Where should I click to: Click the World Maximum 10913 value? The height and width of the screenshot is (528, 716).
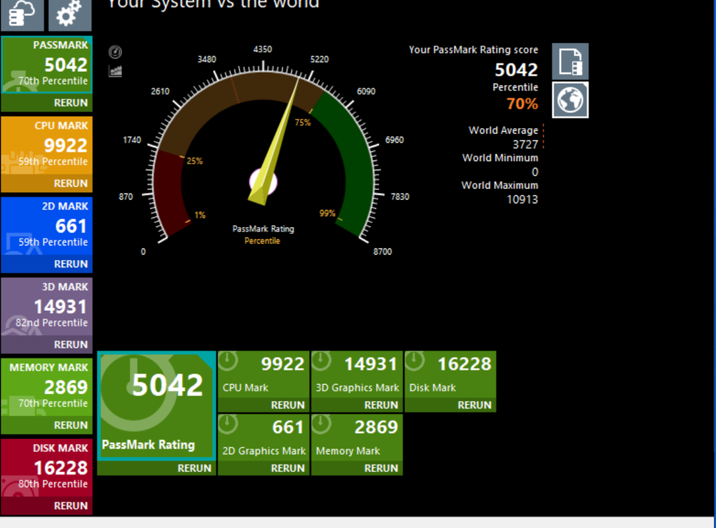click(522, 199)
